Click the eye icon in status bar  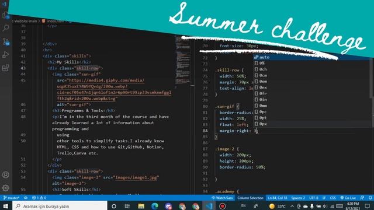point(26,198)
